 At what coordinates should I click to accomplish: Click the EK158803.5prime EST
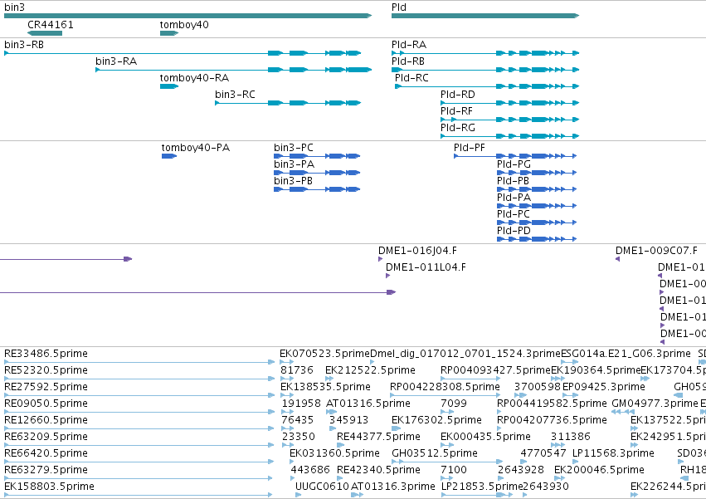[x=139, y=495]
